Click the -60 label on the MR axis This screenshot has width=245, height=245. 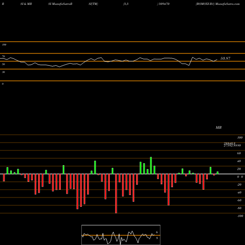(x=239, y=200)
